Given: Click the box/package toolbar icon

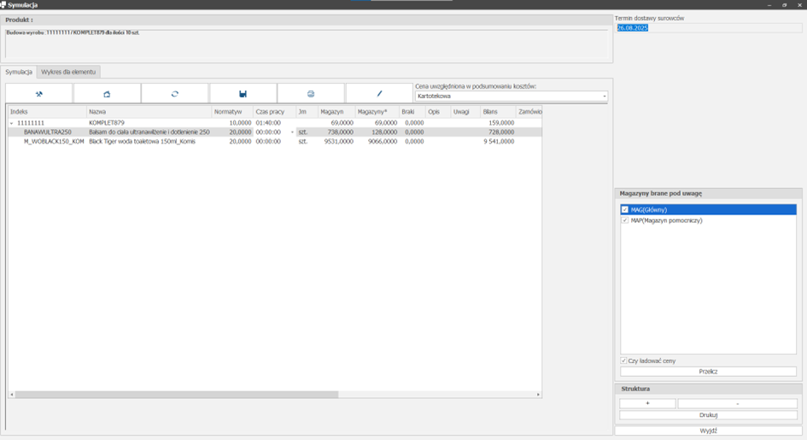Looking at the screenshot, I should coord(107,94).
